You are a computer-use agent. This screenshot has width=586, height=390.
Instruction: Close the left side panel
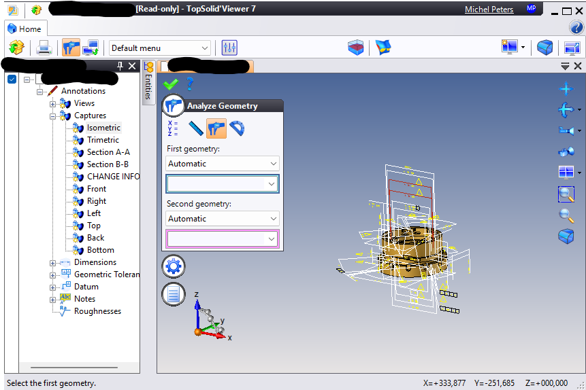click(x=132, y=66)
